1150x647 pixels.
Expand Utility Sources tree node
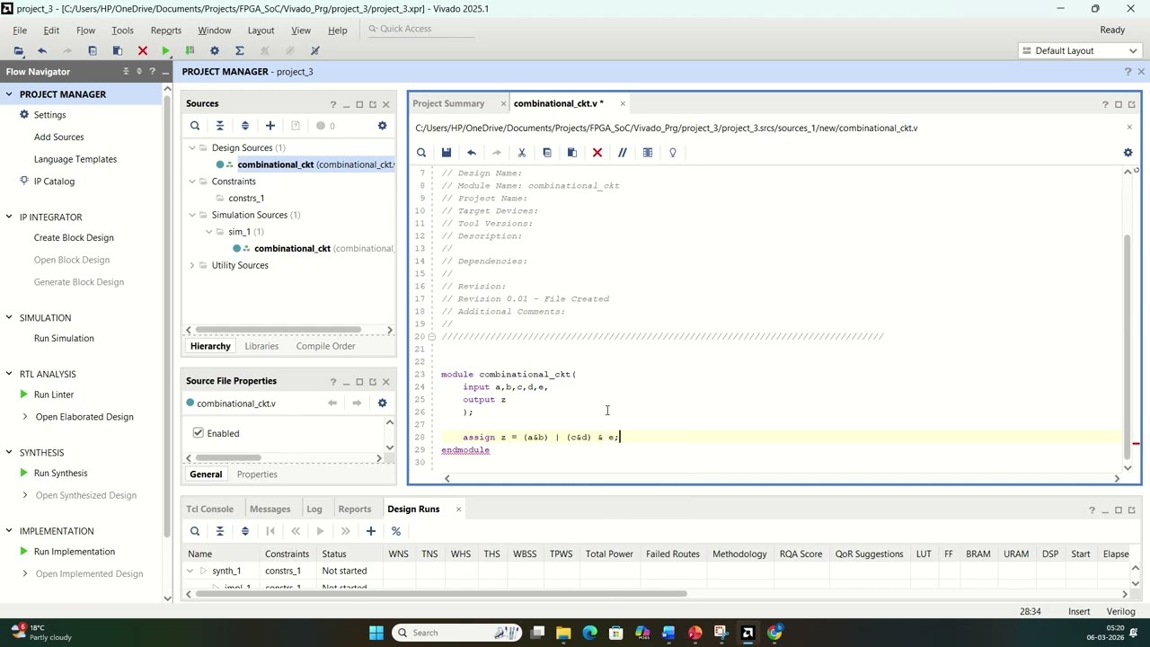[191, 266]
